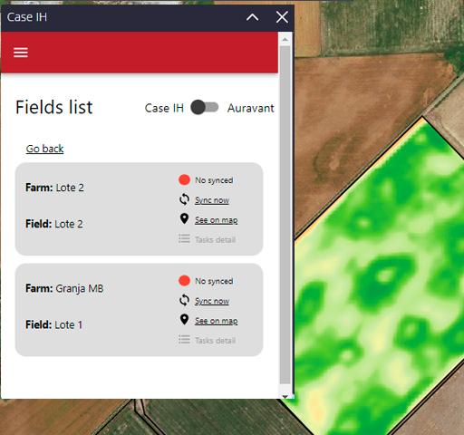The image size is (464, 435).
Task: Click the 'Farm: Lote 2' text
Action: (54, 188)
